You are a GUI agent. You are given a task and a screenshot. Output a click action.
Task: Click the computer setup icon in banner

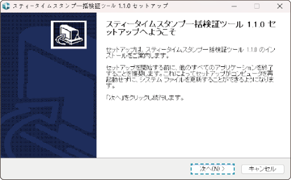coord(69,35)
